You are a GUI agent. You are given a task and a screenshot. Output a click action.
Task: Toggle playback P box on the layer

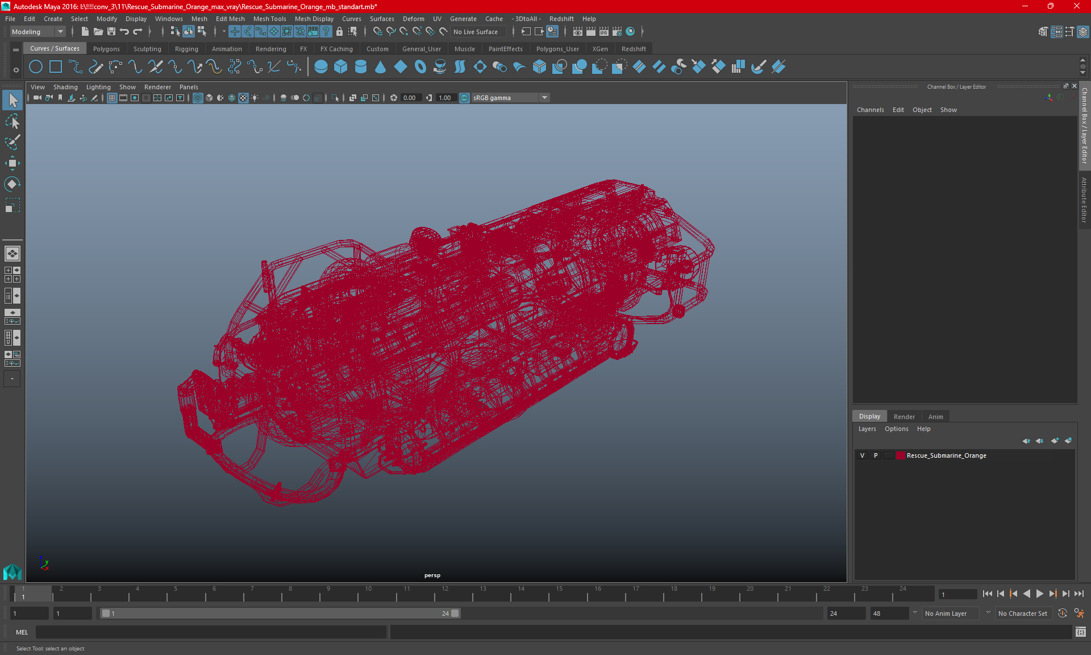coord(876,455)
